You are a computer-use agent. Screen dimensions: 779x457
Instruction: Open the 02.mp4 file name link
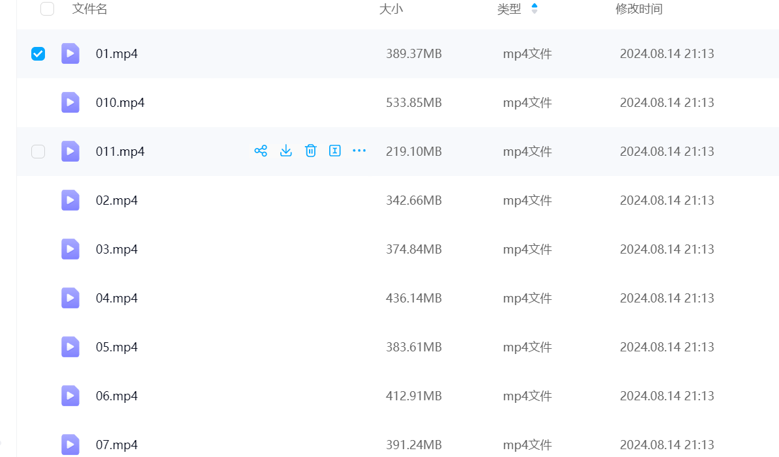[x=117, y=200]
